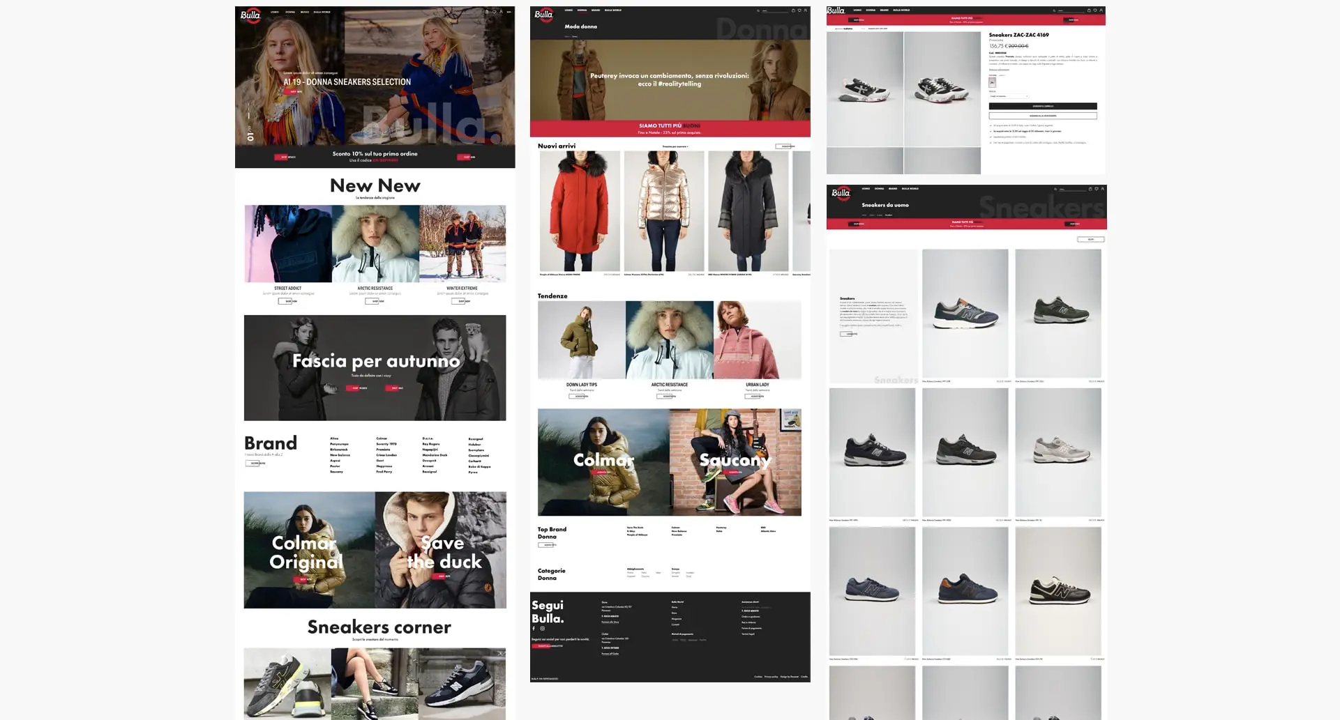This screenshot has height=720, width=1340.
Task: Open BRAND menu in homepage header
Action: (305, 12)
